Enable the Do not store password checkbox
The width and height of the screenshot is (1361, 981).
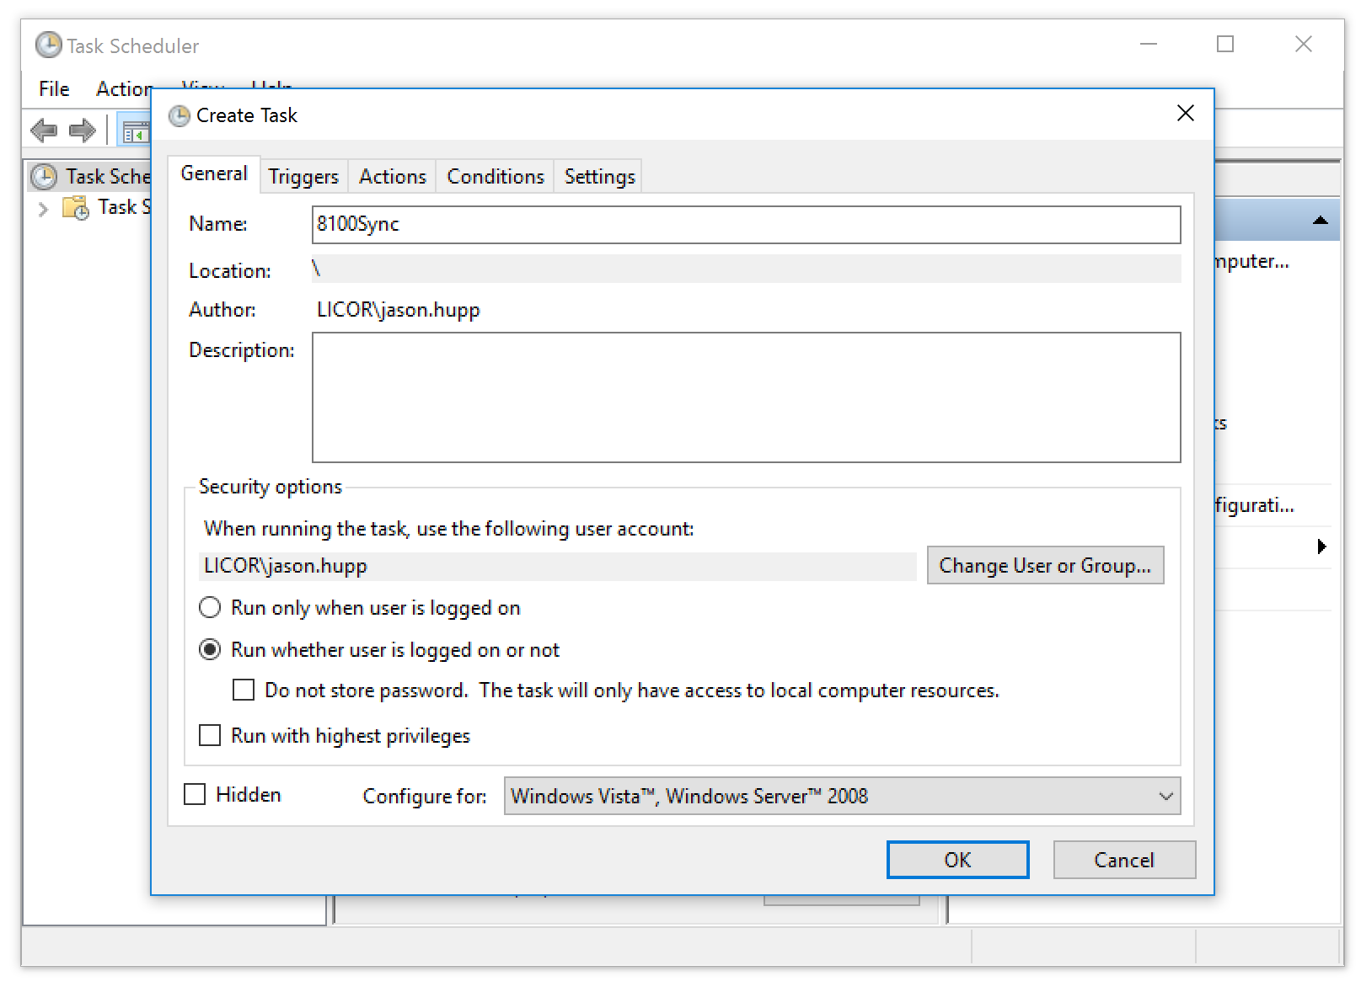point(244,690)
